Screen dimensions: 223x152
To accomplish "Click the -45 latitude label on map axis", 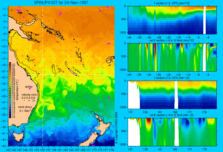I will [4, 146].
